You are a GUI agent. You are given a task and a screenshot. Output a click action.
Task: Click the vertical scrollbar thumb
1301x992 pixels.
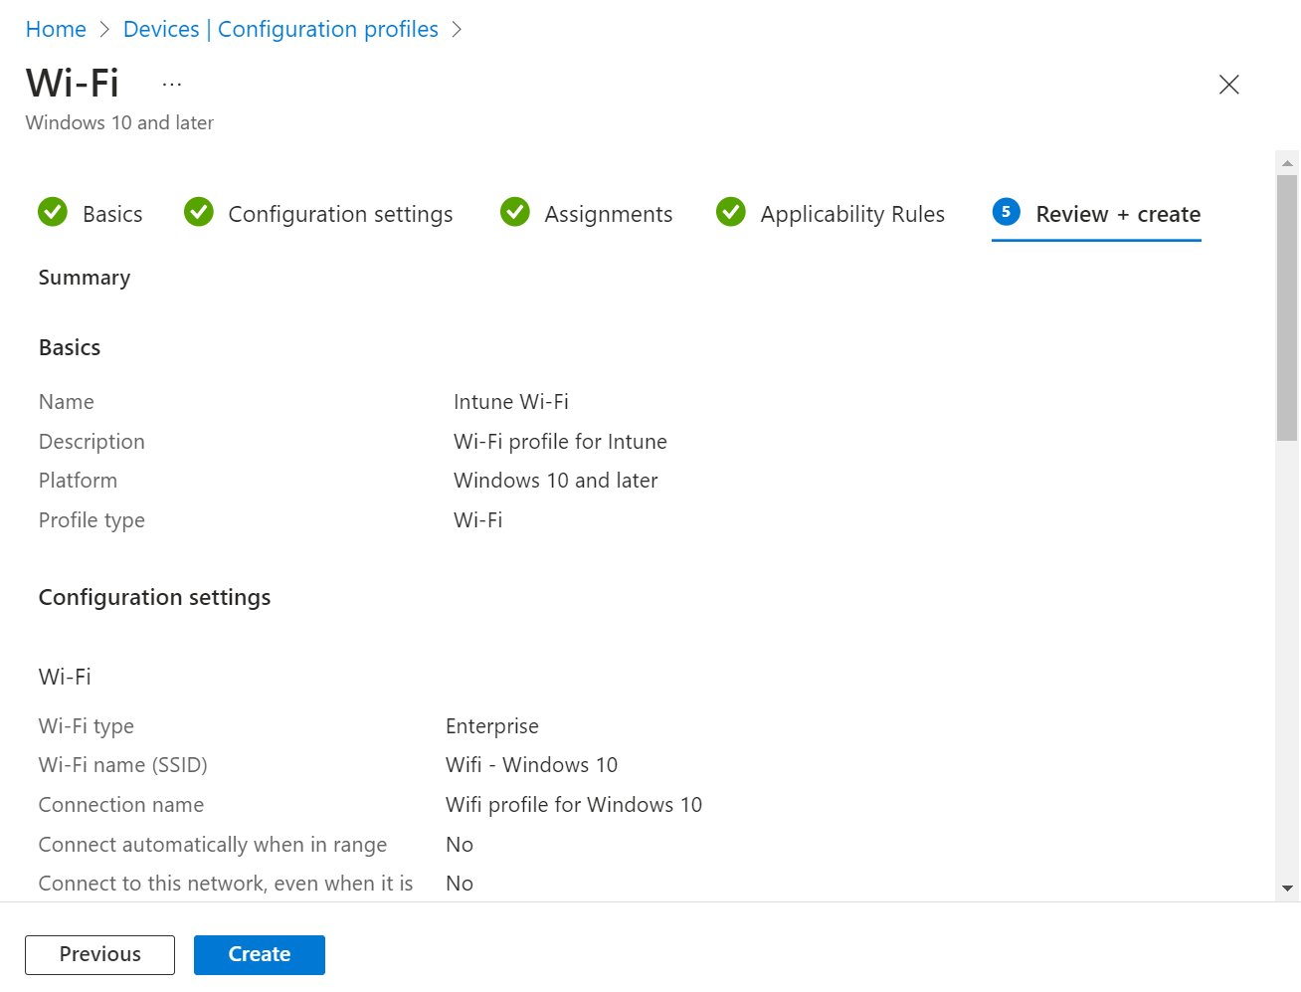[x=1287, y=308]
